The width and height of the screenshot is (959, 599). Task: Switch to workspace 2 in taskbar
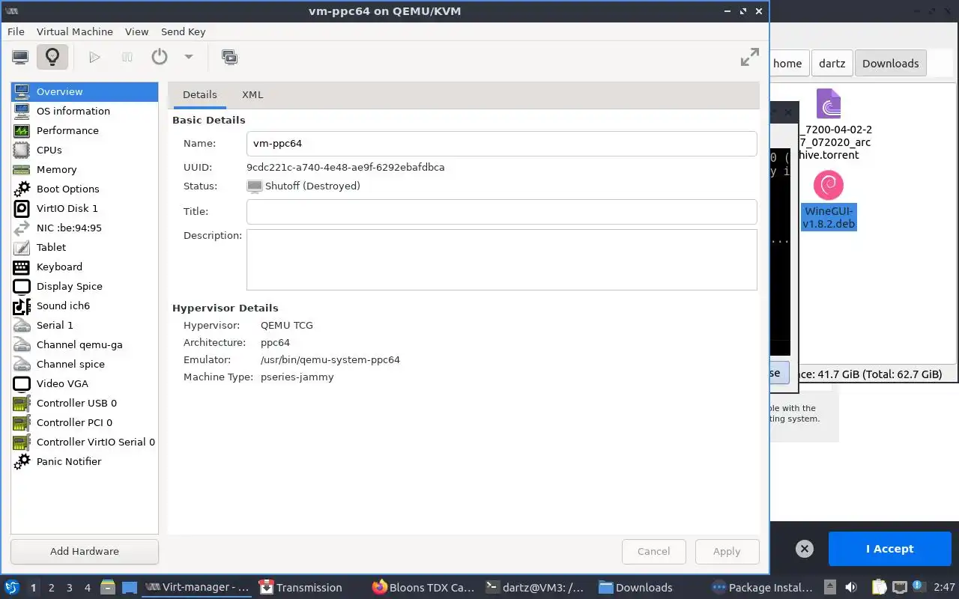coord(52,588)
